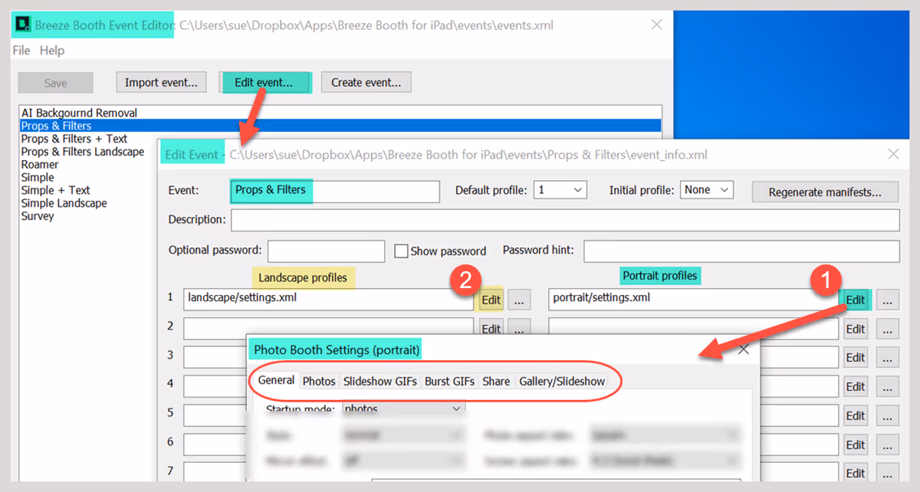Screen dimensions: 920x492
Task: Edit portrait profile 7
Action: [x=856, y=474]
